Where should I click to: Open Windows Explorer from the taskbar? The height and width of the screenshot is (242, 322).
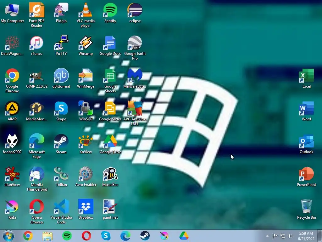click(47, 236)
